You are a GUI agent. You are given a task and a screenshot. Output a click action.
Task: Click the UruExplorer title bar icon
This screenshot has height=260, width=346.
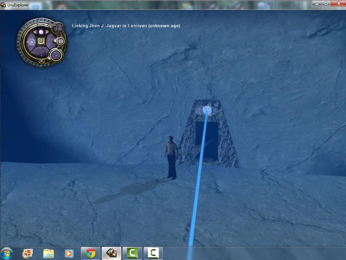(x=3, y=5)
